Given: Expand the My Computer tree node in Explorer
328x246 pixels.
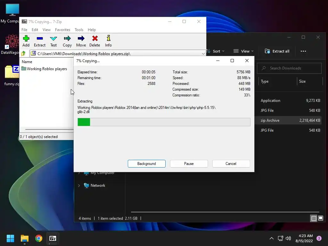Looking at the screenshot, I should pos(79,173).
